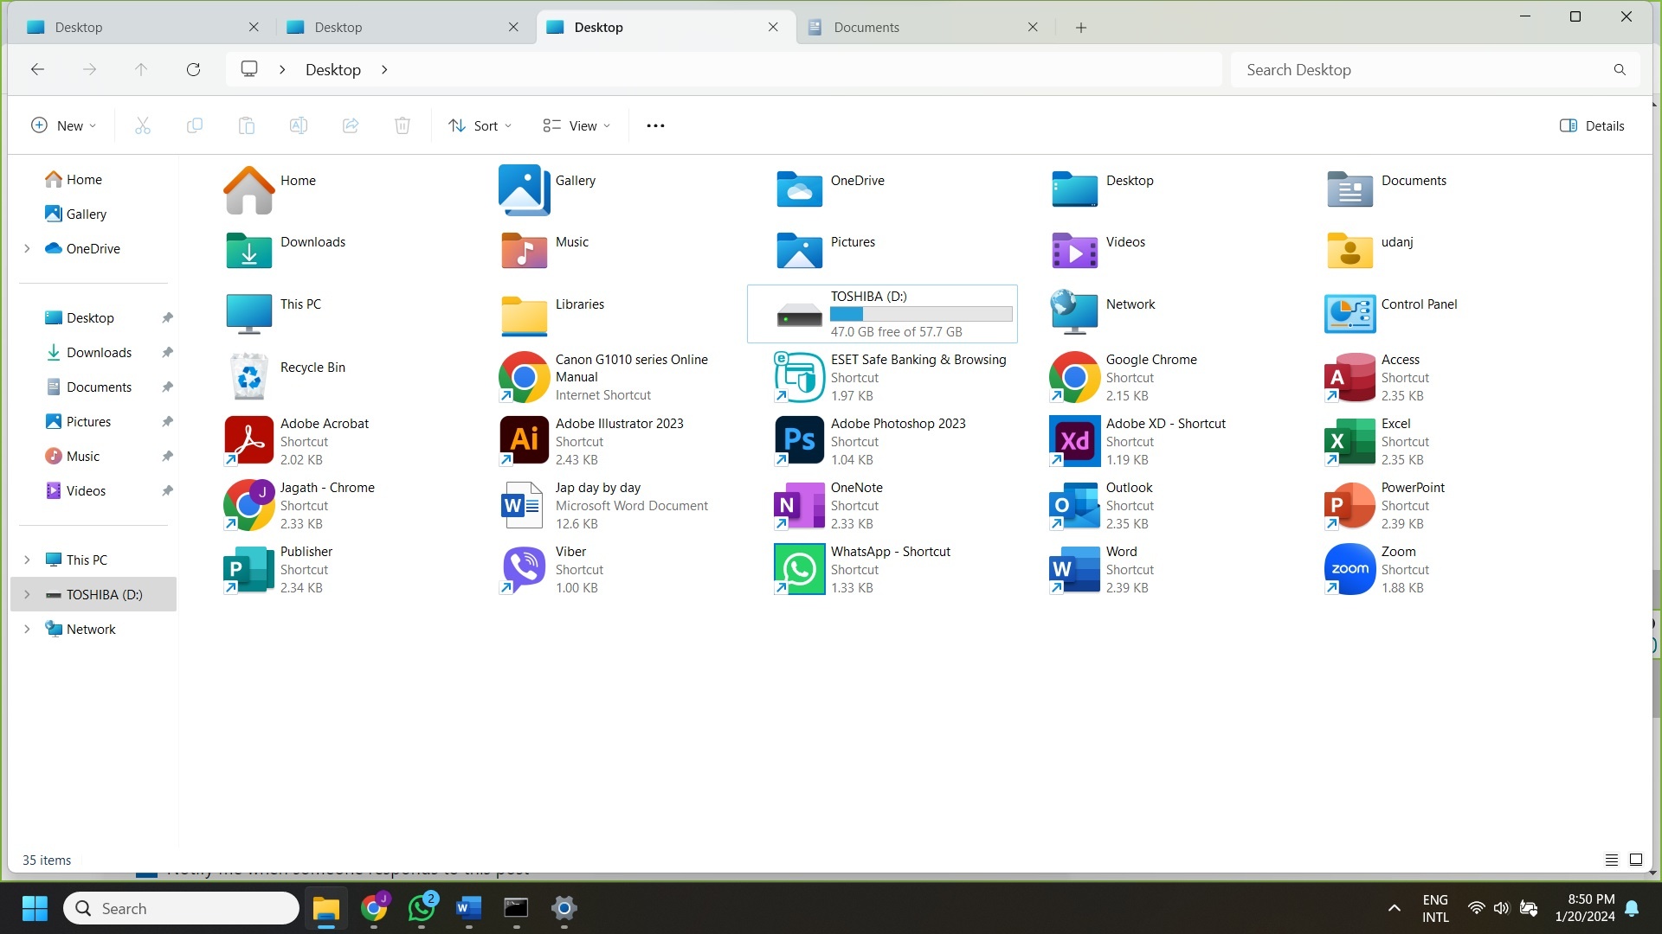The height and width of the screenshot is (934, 1662).
Task: Click chevron after Desktop in address bar
Action: 384,69
